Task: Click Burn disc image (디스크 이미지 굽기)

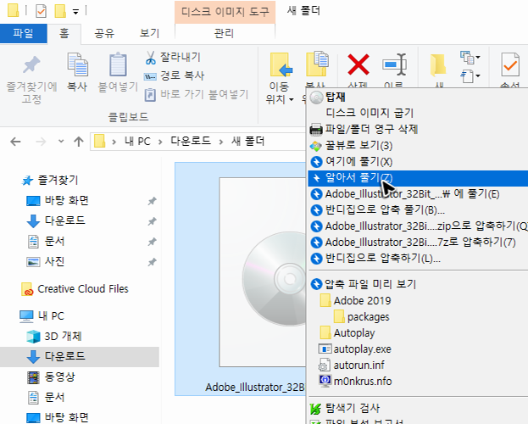Action: [418, 113]
